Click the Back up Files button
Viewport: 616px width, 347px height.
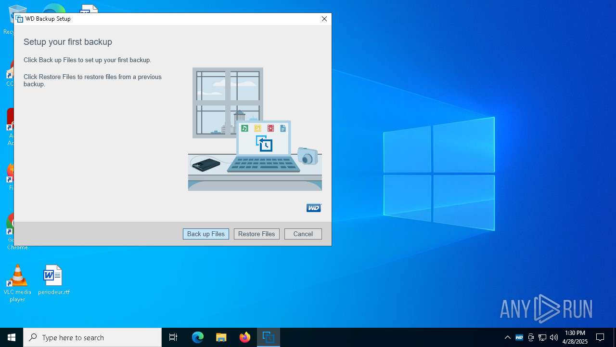(x=206, y=234)
